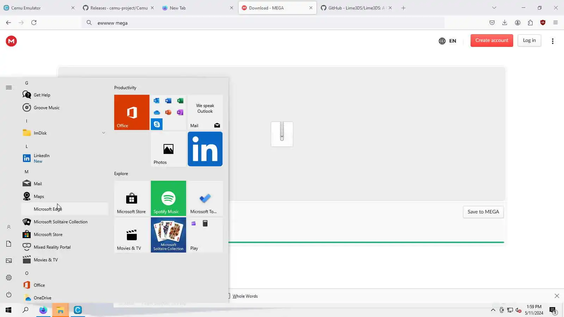This screenshot has height=317, width=564.
Task: Open the user account menu in Start
Action: pos(9,227)
